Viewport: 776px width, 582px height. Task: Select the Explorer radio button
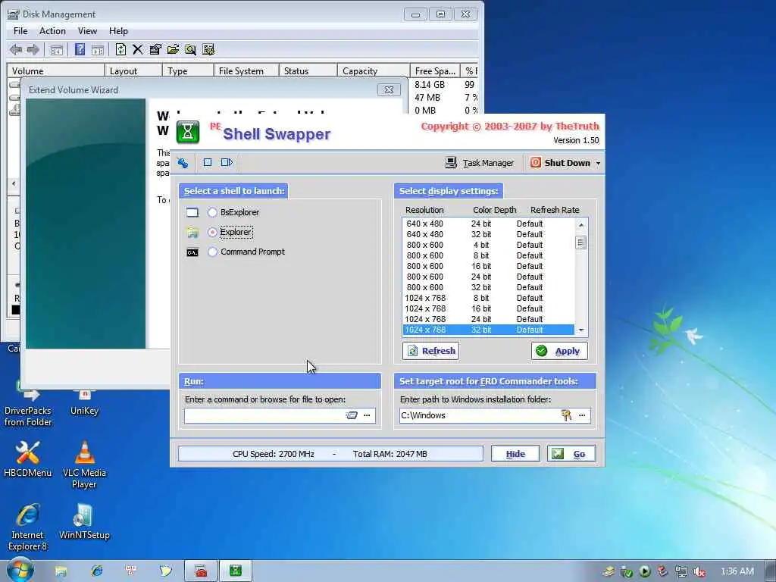tap(212, 232)
